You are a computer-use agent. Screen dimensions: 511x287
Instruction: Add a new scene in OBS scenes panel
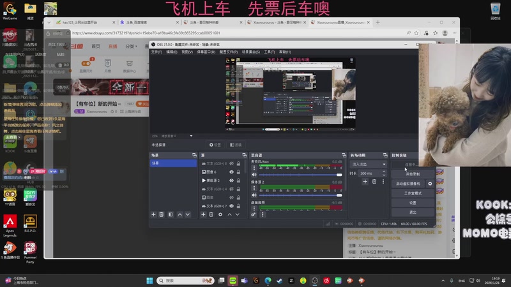153,214
